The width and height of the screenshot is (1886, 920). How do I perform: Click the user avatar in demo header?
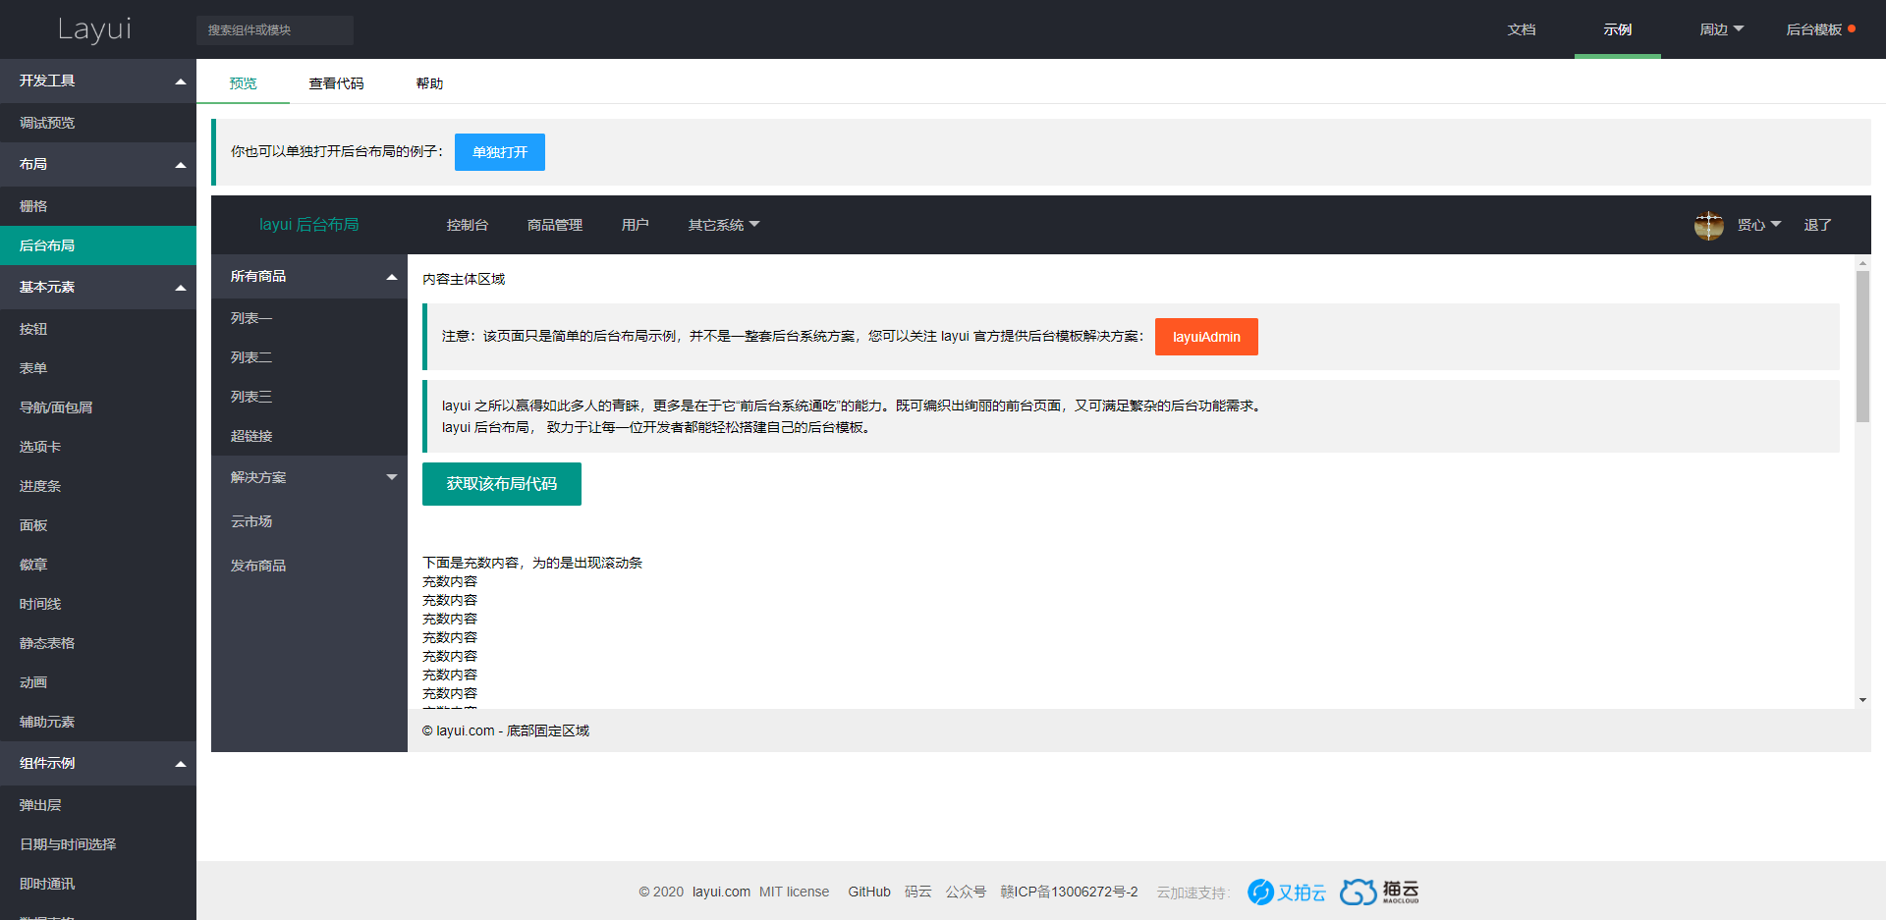point(1709,225)
